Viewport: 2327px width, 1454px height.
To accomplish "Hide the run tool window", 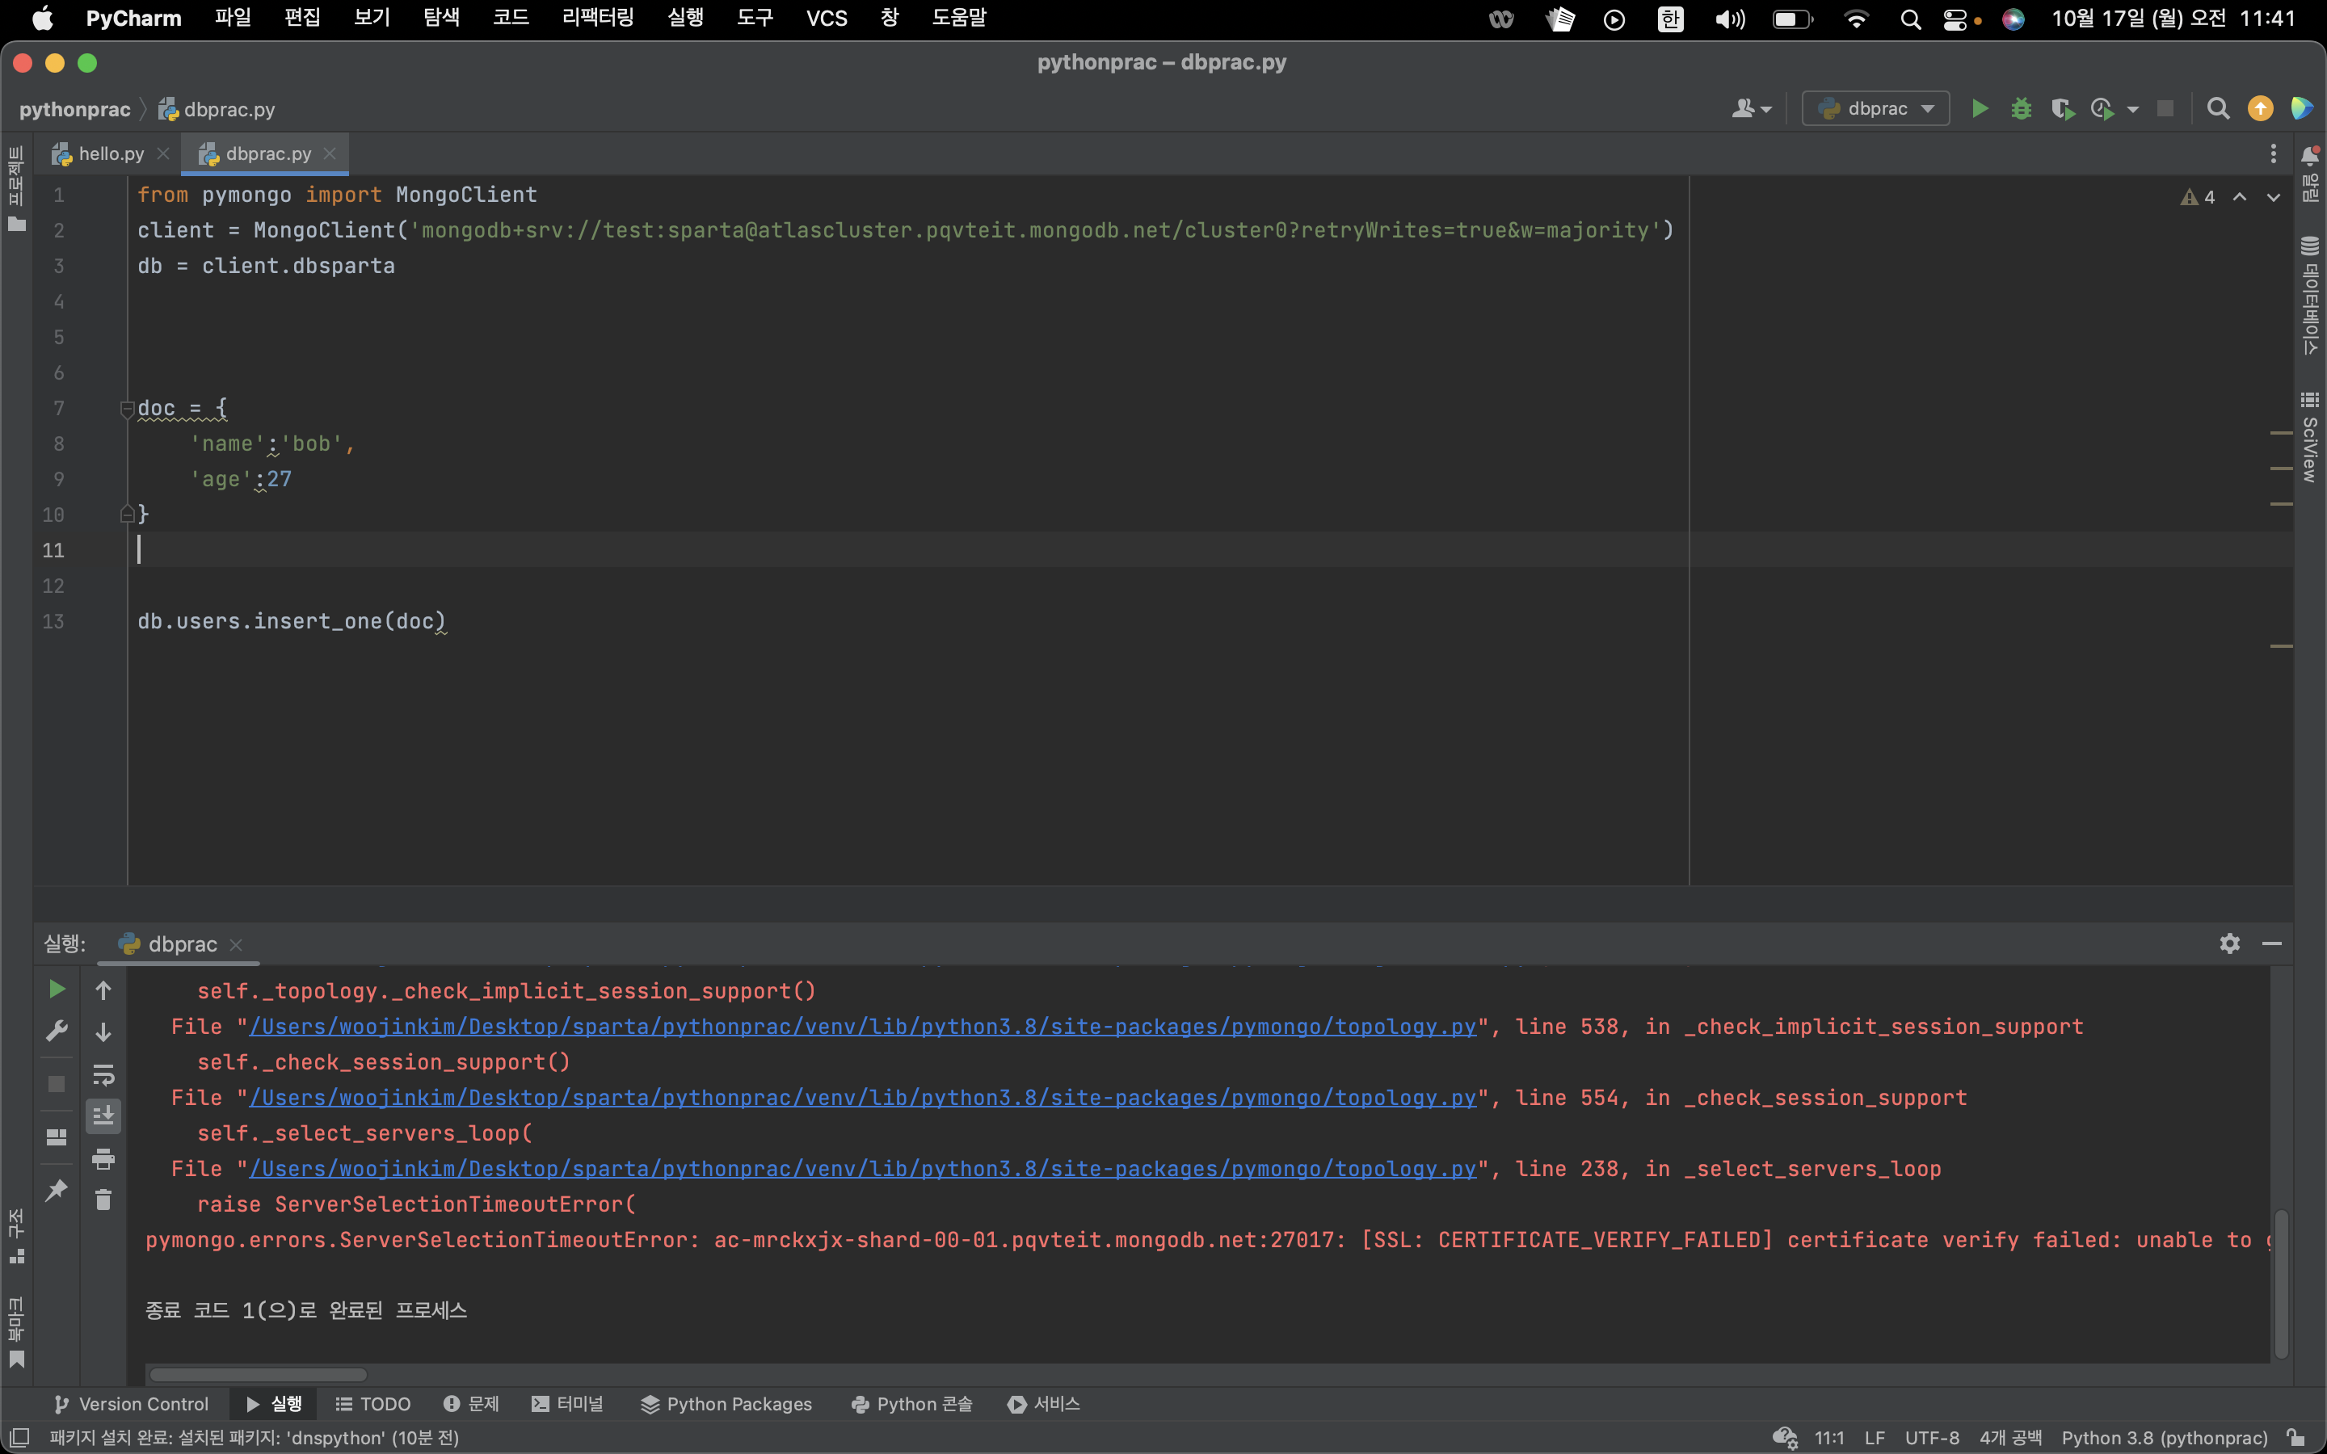I will coord(2272,943).
